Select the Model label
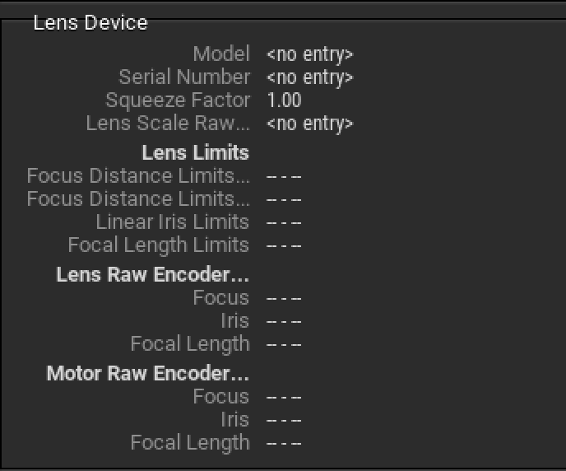The image size is (566, 471). [220, 54]
